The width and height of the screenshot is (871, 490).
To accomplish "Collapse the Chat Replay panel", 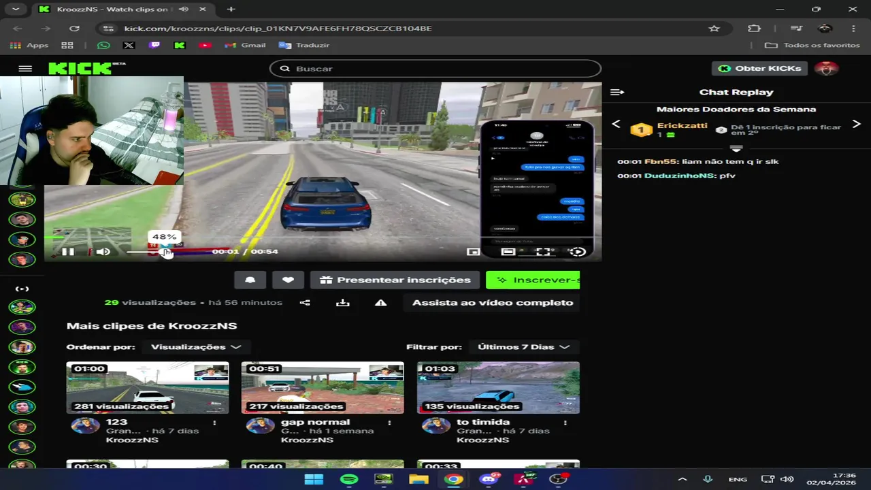I will tap(617, 93).
